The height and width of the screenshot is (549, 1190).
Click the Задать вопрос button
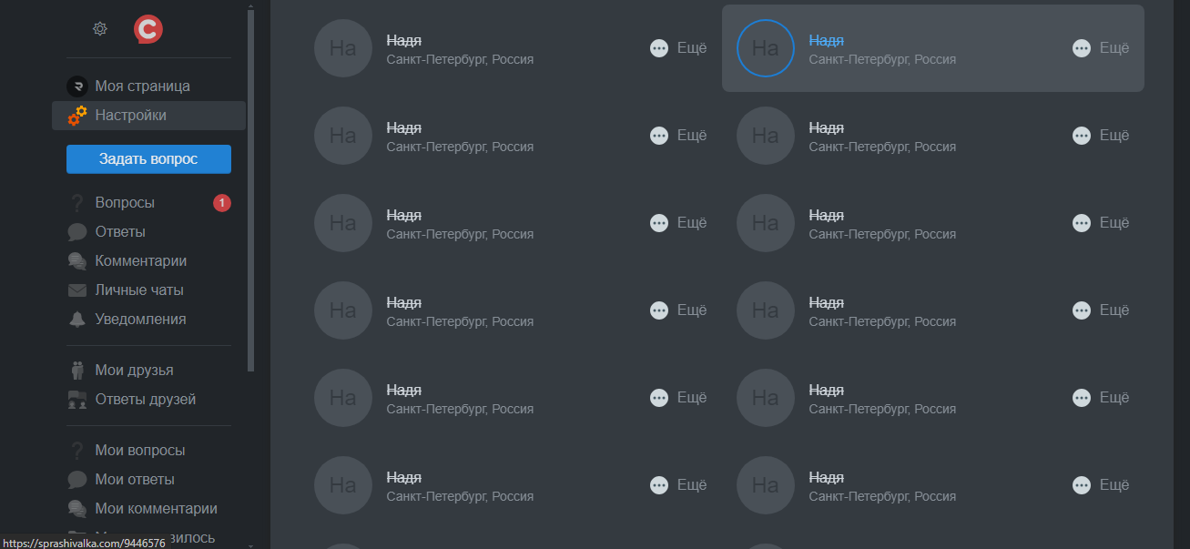[x=148, y=158]
